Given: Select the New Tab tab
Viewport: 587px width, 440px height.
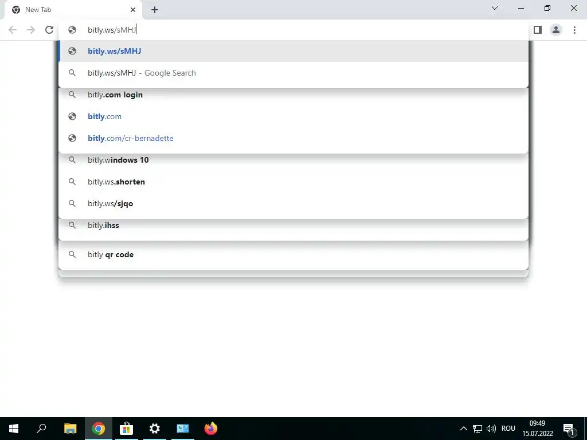Looking at the screenshot, I should pos(73,10).
